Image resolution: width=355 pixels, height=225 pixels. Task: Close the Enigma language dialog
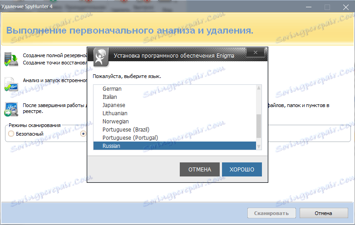click(x=256, y=53)
